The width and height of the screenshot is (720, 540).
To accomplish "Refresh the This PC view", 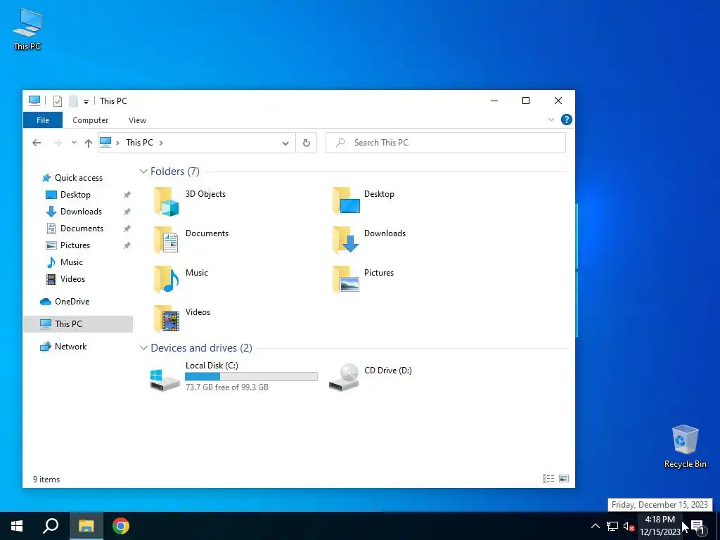I will [x=307, y=143].
